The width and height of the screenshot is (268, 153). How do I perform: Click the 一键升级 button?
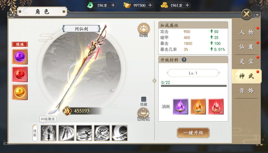(193, 133)
